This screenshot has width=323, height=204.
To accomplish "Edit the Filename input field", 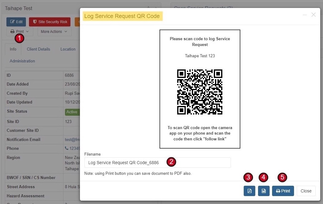I will [x=157, y=163].
